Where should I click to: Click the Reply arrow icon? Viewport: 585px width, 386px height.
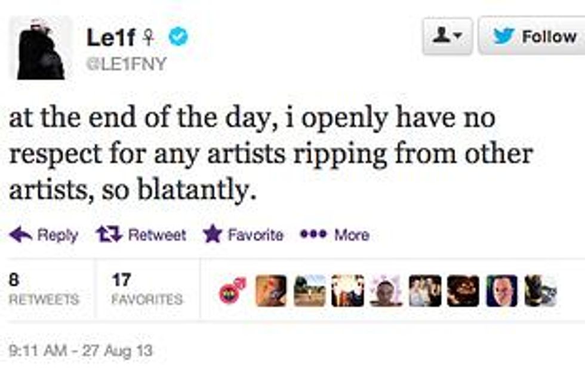20,235
